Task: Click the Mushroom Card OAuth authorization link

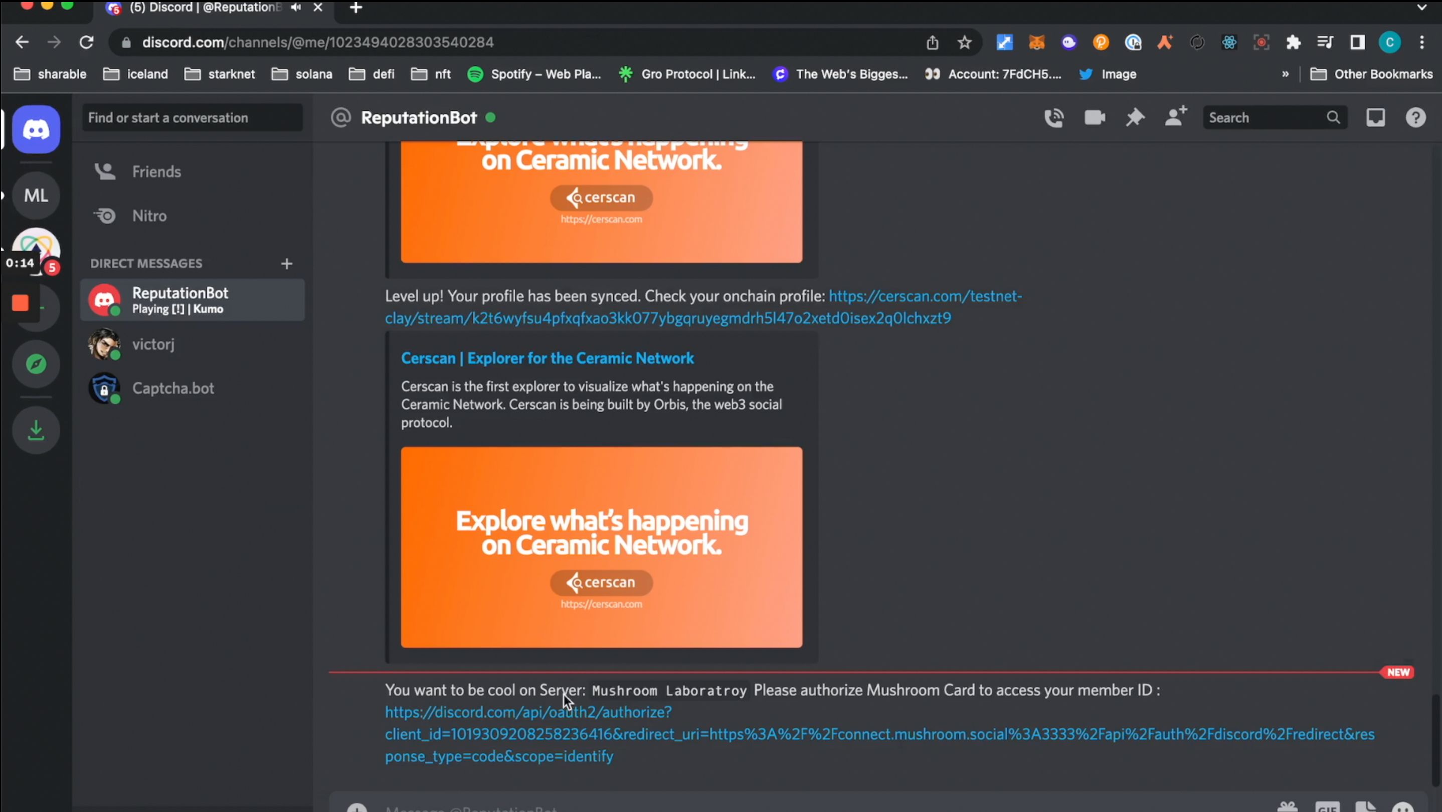Action: coord(527,712)
